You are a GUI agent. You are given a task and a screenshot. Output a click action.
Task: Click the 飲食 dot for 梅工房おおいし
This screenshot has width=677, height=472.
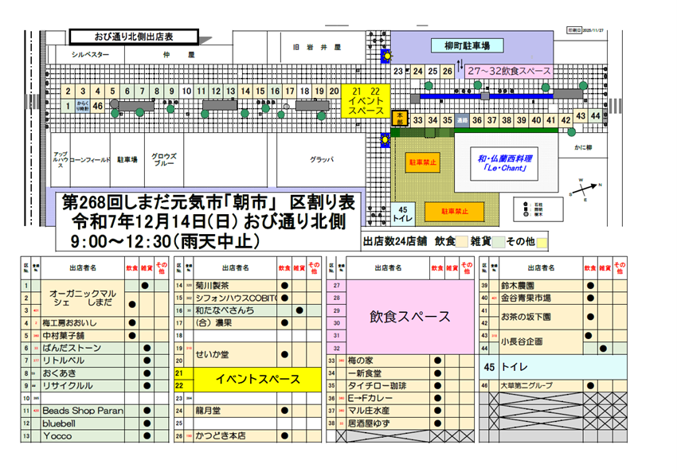click(x=131, y=322)
